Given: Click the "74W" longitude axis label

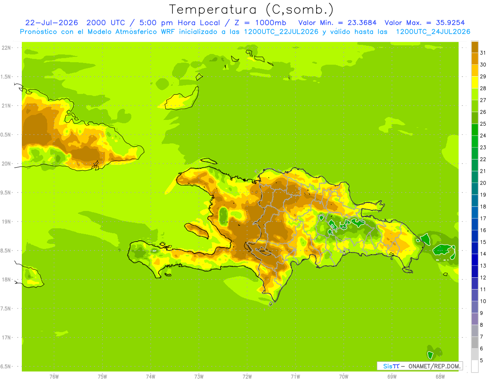Looking at the screenshot, I should pyautogui.click(x=150, y=376).
